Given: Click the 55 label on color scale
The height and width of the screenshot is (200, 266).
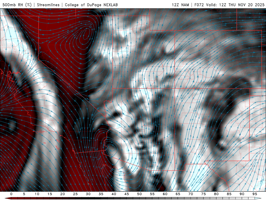Looking at the screenshot, I should point(152,194).
